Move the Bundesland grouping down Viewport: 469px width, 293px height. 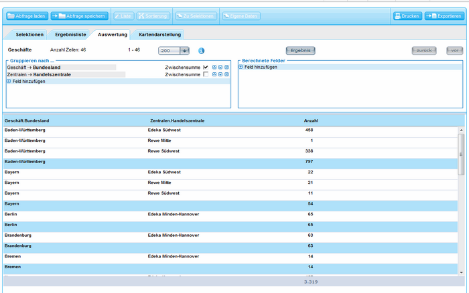[220, 67]
